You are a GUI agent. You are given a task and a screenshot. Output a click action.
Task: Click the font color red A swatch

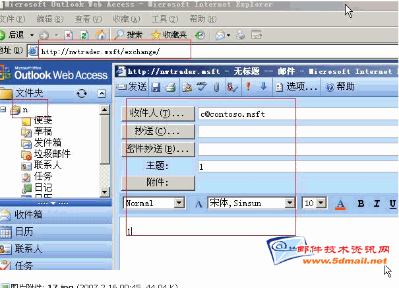[x=341, y=203]
